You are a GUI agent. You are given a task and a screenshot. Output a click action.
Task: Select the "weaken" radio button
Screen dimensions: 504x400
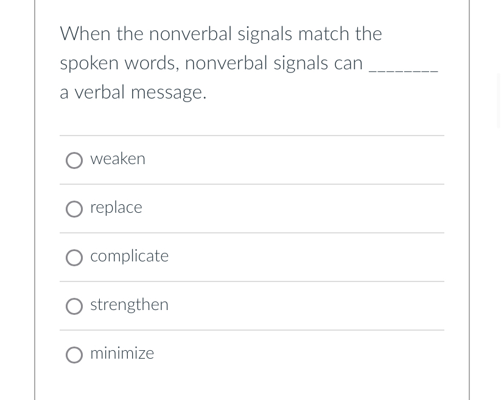(x=74, y=160)
